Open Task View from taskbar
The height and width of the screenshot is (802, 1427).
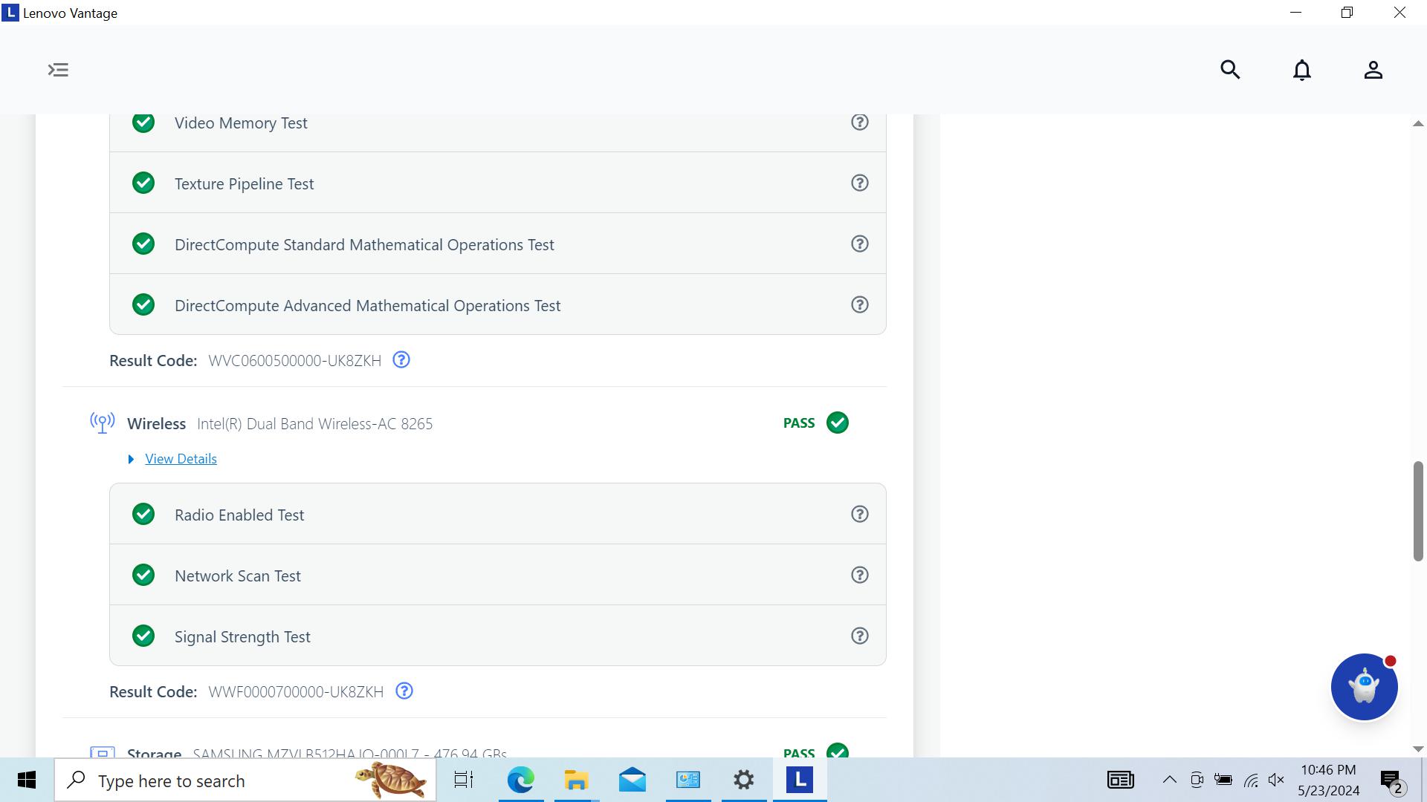(464, 780)
